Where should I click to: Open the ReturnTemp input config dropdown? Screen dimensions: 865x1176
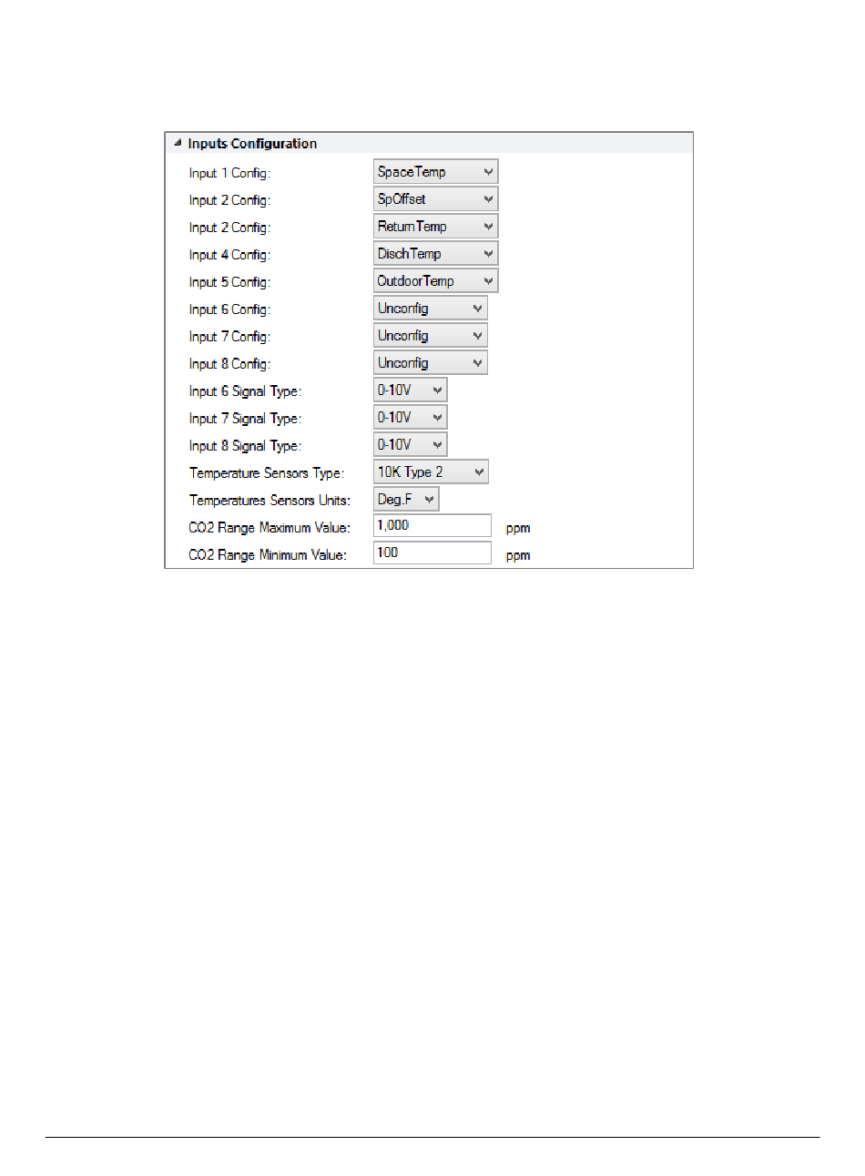[x=435, y=227]
